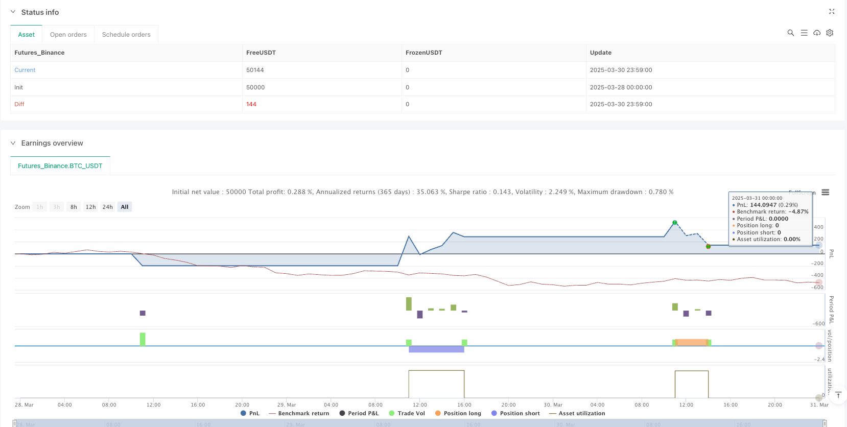Toggle Position short legend entry

pos(515,413)
